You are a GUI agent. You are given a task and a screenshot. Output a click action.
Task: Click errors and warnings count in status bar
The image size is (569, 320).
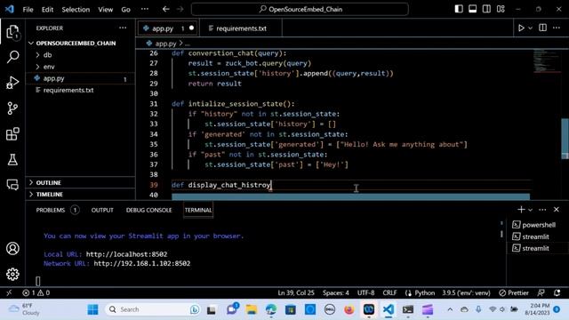point(36,292)
